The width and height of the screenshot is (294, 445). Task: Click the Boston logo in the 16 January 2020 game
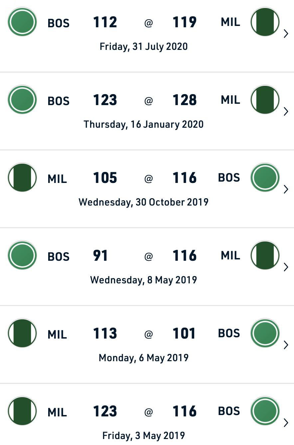pyautogui.click(x=22, y=99)
